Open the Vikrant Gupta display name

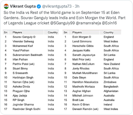(x=23, y=6)
